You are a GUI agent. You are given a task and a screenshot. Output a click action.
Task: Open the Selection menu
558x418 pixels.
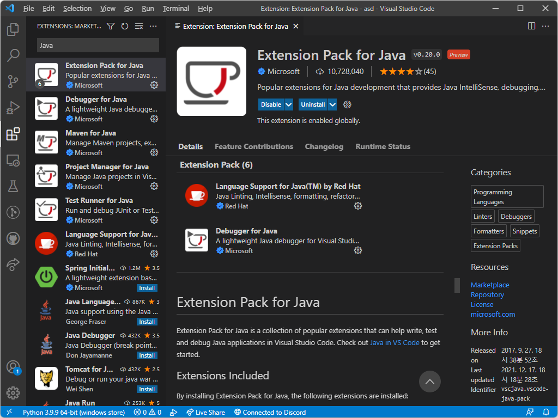tap(77, 9)
